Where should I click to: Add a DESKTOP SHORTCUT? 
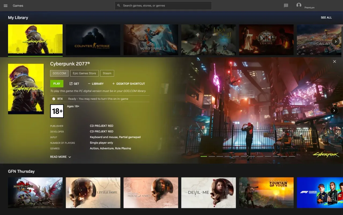click(x=128, y=84)
